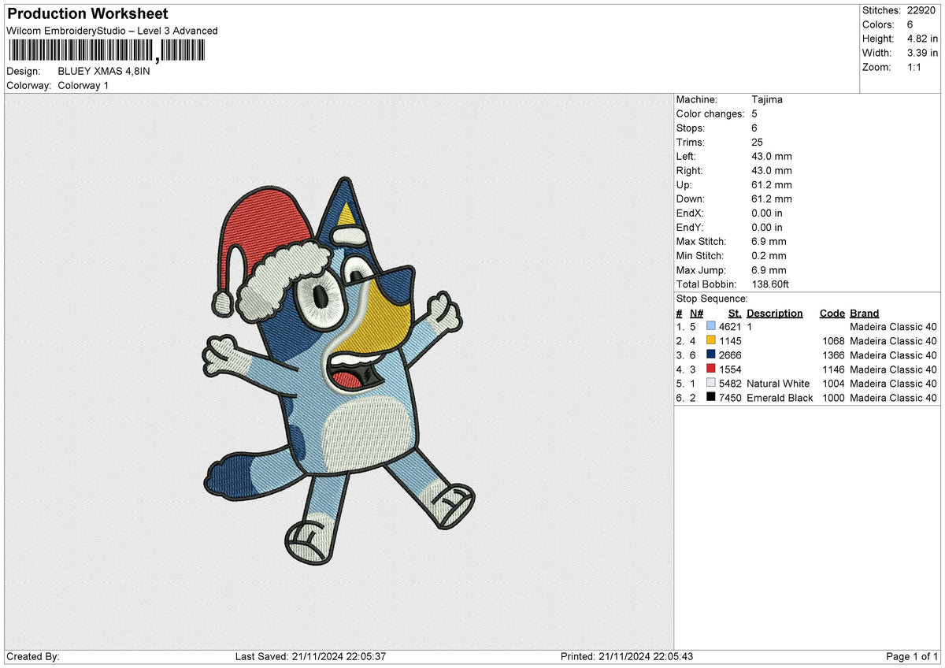945x668 pixels.
Task: Click the code 1068 in stop row 2
Action: [x=832, y=341]
